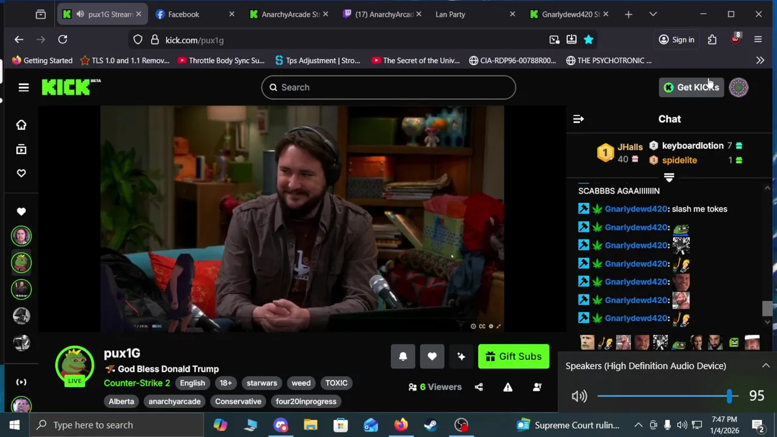Show more bookmarks with the double chevron
Screen dimensions: 777x437
tap(760, 60)
